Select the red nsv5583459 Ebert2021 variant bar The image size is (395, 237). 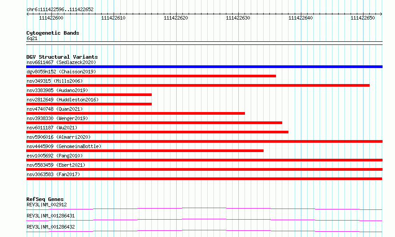coord(204,169)
